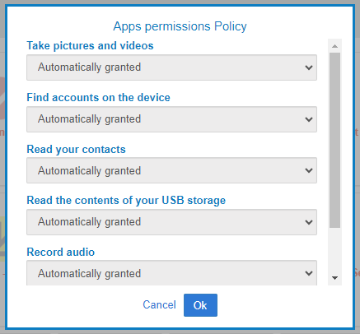Click the Find accounts on the device label

point(98,98)
